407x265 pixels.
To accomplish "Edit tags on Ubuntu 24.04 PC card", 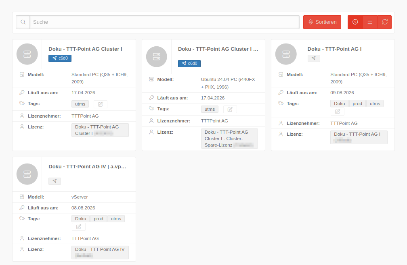I will (230, 110).
